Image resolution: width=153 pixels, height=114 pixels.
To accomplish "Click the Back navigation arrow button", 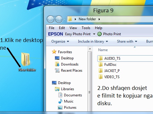I will point(50,19).
